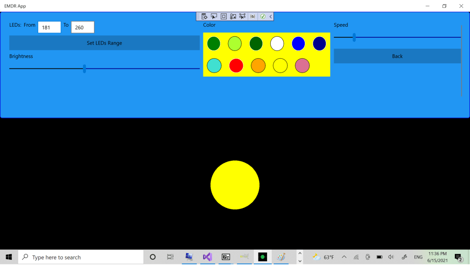Collapse the debug toolbar with chevron arrow
Screen dimensions: 470x275
pyautogui.click(x=271, y=17)
